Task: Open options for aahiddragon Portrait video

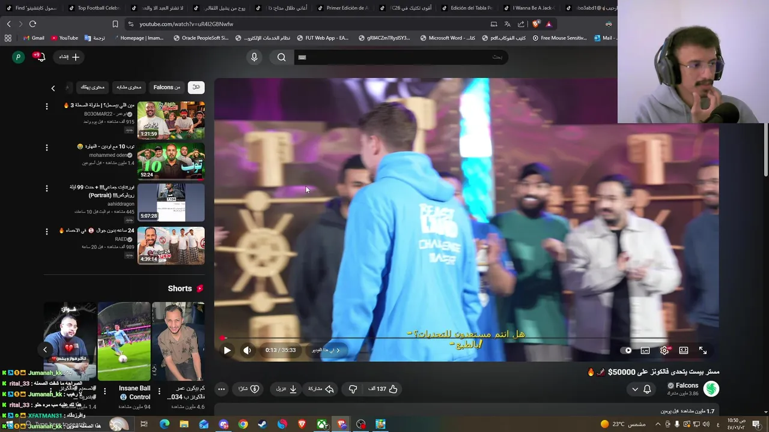Action: [47, 188]
